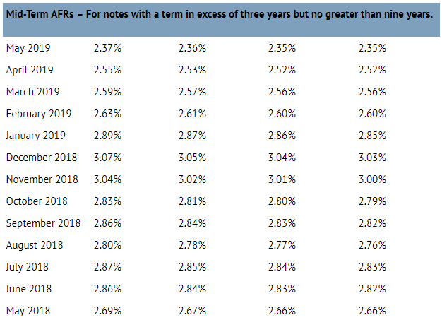The image size is (442, 320).
Task: Click the 3.07% rate for December 2018
Action: (107, 158)
